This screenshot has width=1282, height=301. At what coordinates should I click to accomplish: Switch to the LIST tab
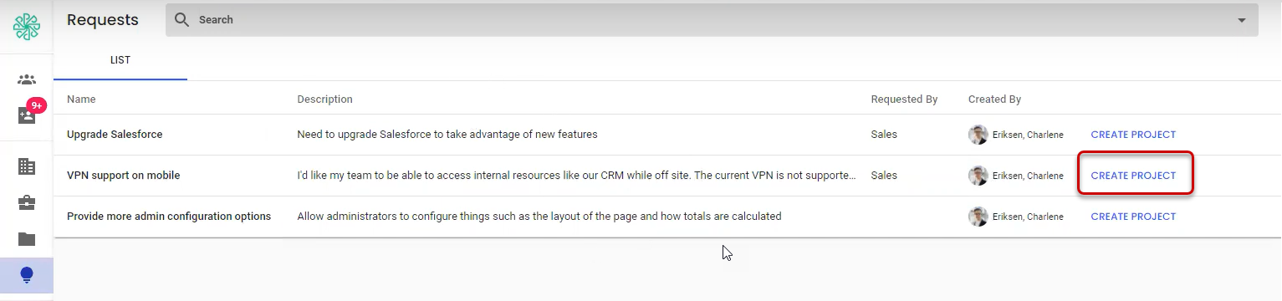120,61
